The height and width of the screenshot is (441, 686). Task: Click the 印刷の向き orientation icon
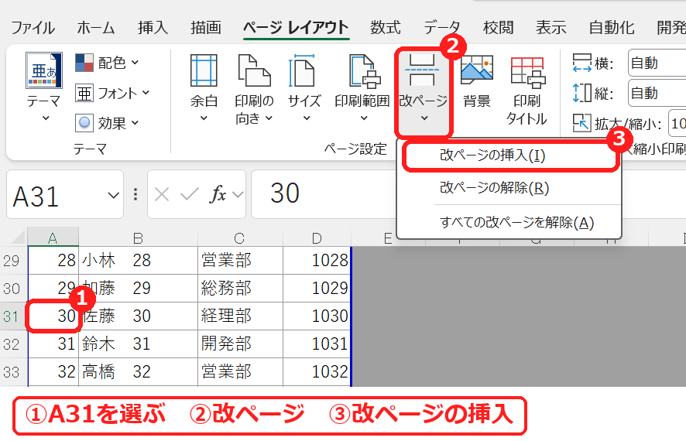[254, 70]
